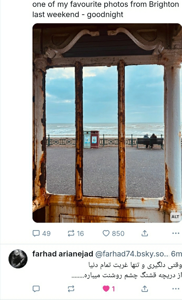Open more options for farhad's reply

[176, 289]
